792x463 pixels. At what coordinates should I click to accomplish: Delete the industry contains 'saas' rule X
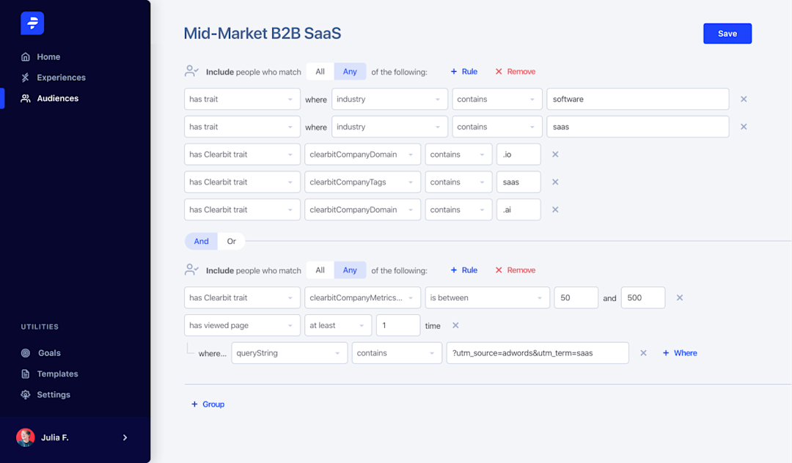(744, 127)
